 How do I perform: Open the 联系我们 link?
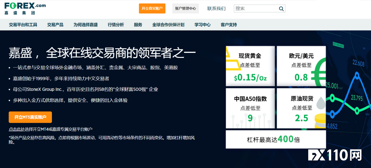(216, 8)
